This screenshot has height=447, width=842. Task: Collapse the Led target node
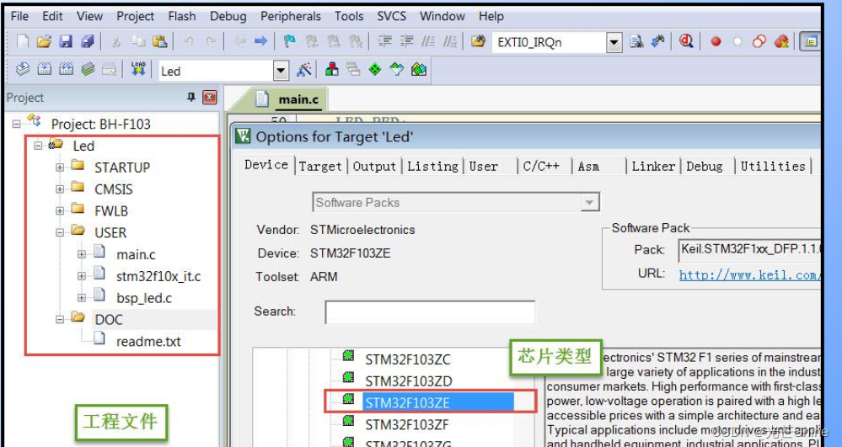click(38, 146)
